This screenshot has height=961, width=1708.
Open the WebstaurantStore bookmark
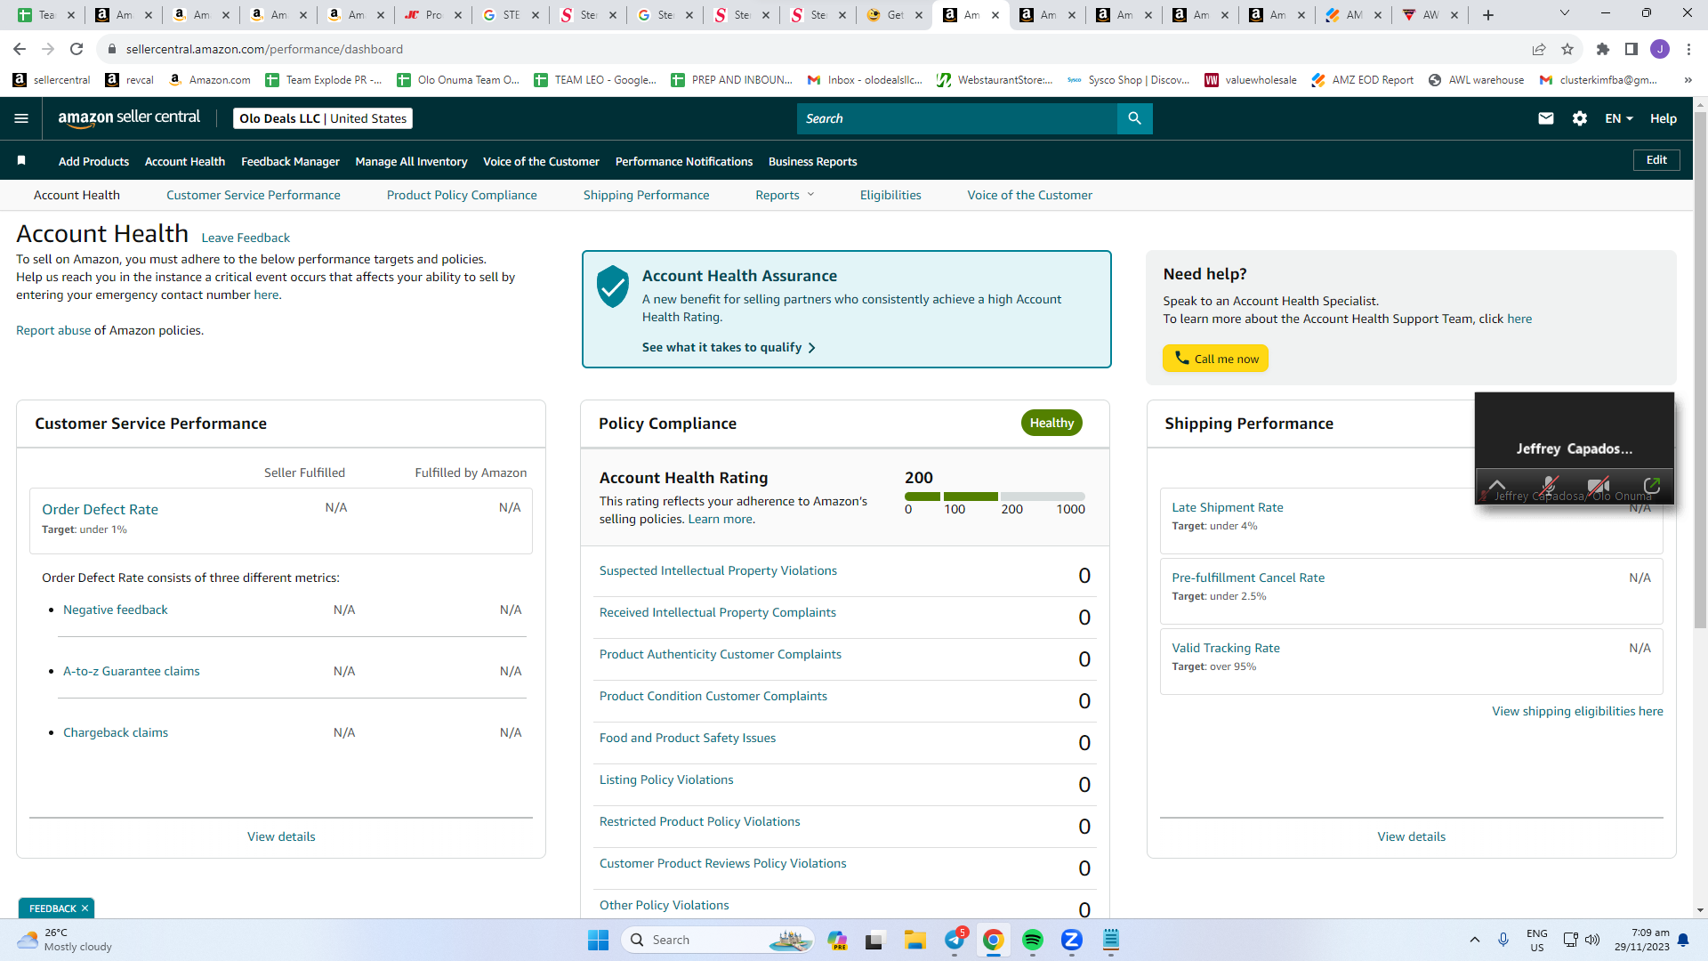(995, 80)
